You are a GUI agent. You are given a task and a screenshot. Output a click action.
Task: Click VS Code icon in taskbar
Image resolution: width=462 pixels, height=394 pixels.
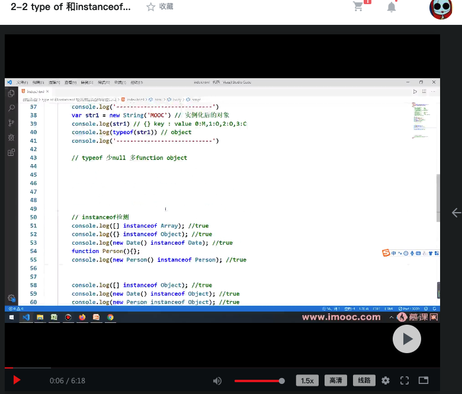26,317
